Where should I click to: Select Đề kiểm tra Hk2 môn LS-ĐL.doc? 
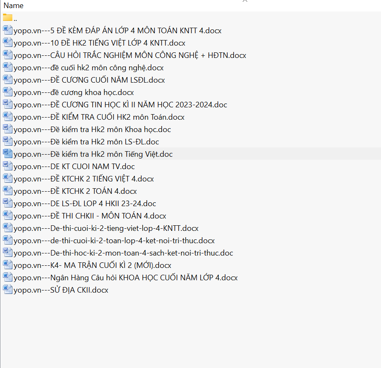tap(86, 142)
